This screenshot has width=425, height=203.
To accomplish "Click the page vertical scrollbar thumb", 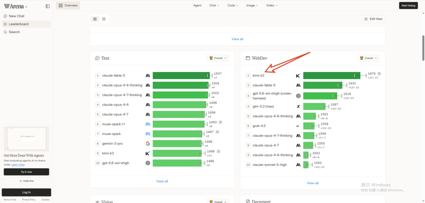I will (423, 48).
